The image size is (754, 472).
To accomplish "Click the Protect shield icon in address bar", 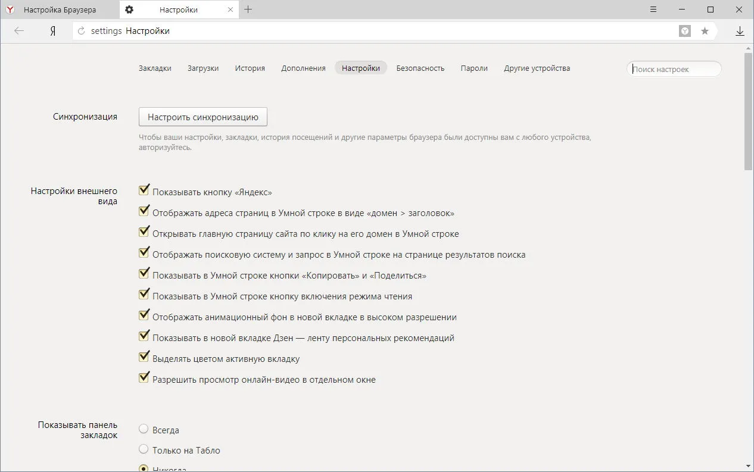I will coord(685,31).
